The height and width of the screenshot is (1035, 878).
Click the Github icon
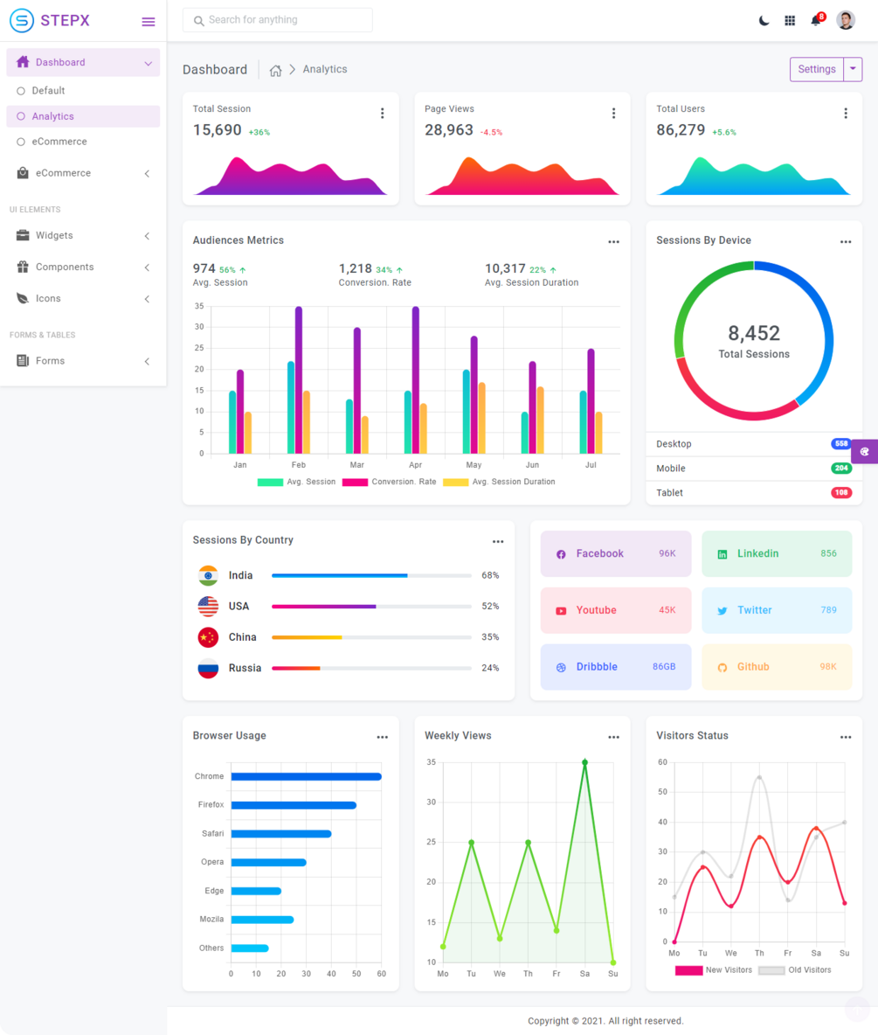722,667
